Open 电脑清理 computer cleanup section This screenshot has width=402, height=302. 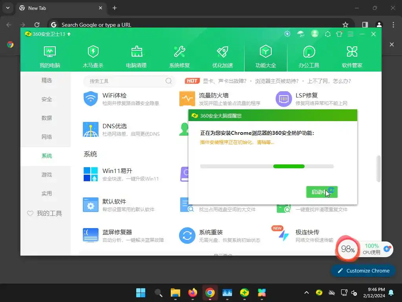click(136, 57)
